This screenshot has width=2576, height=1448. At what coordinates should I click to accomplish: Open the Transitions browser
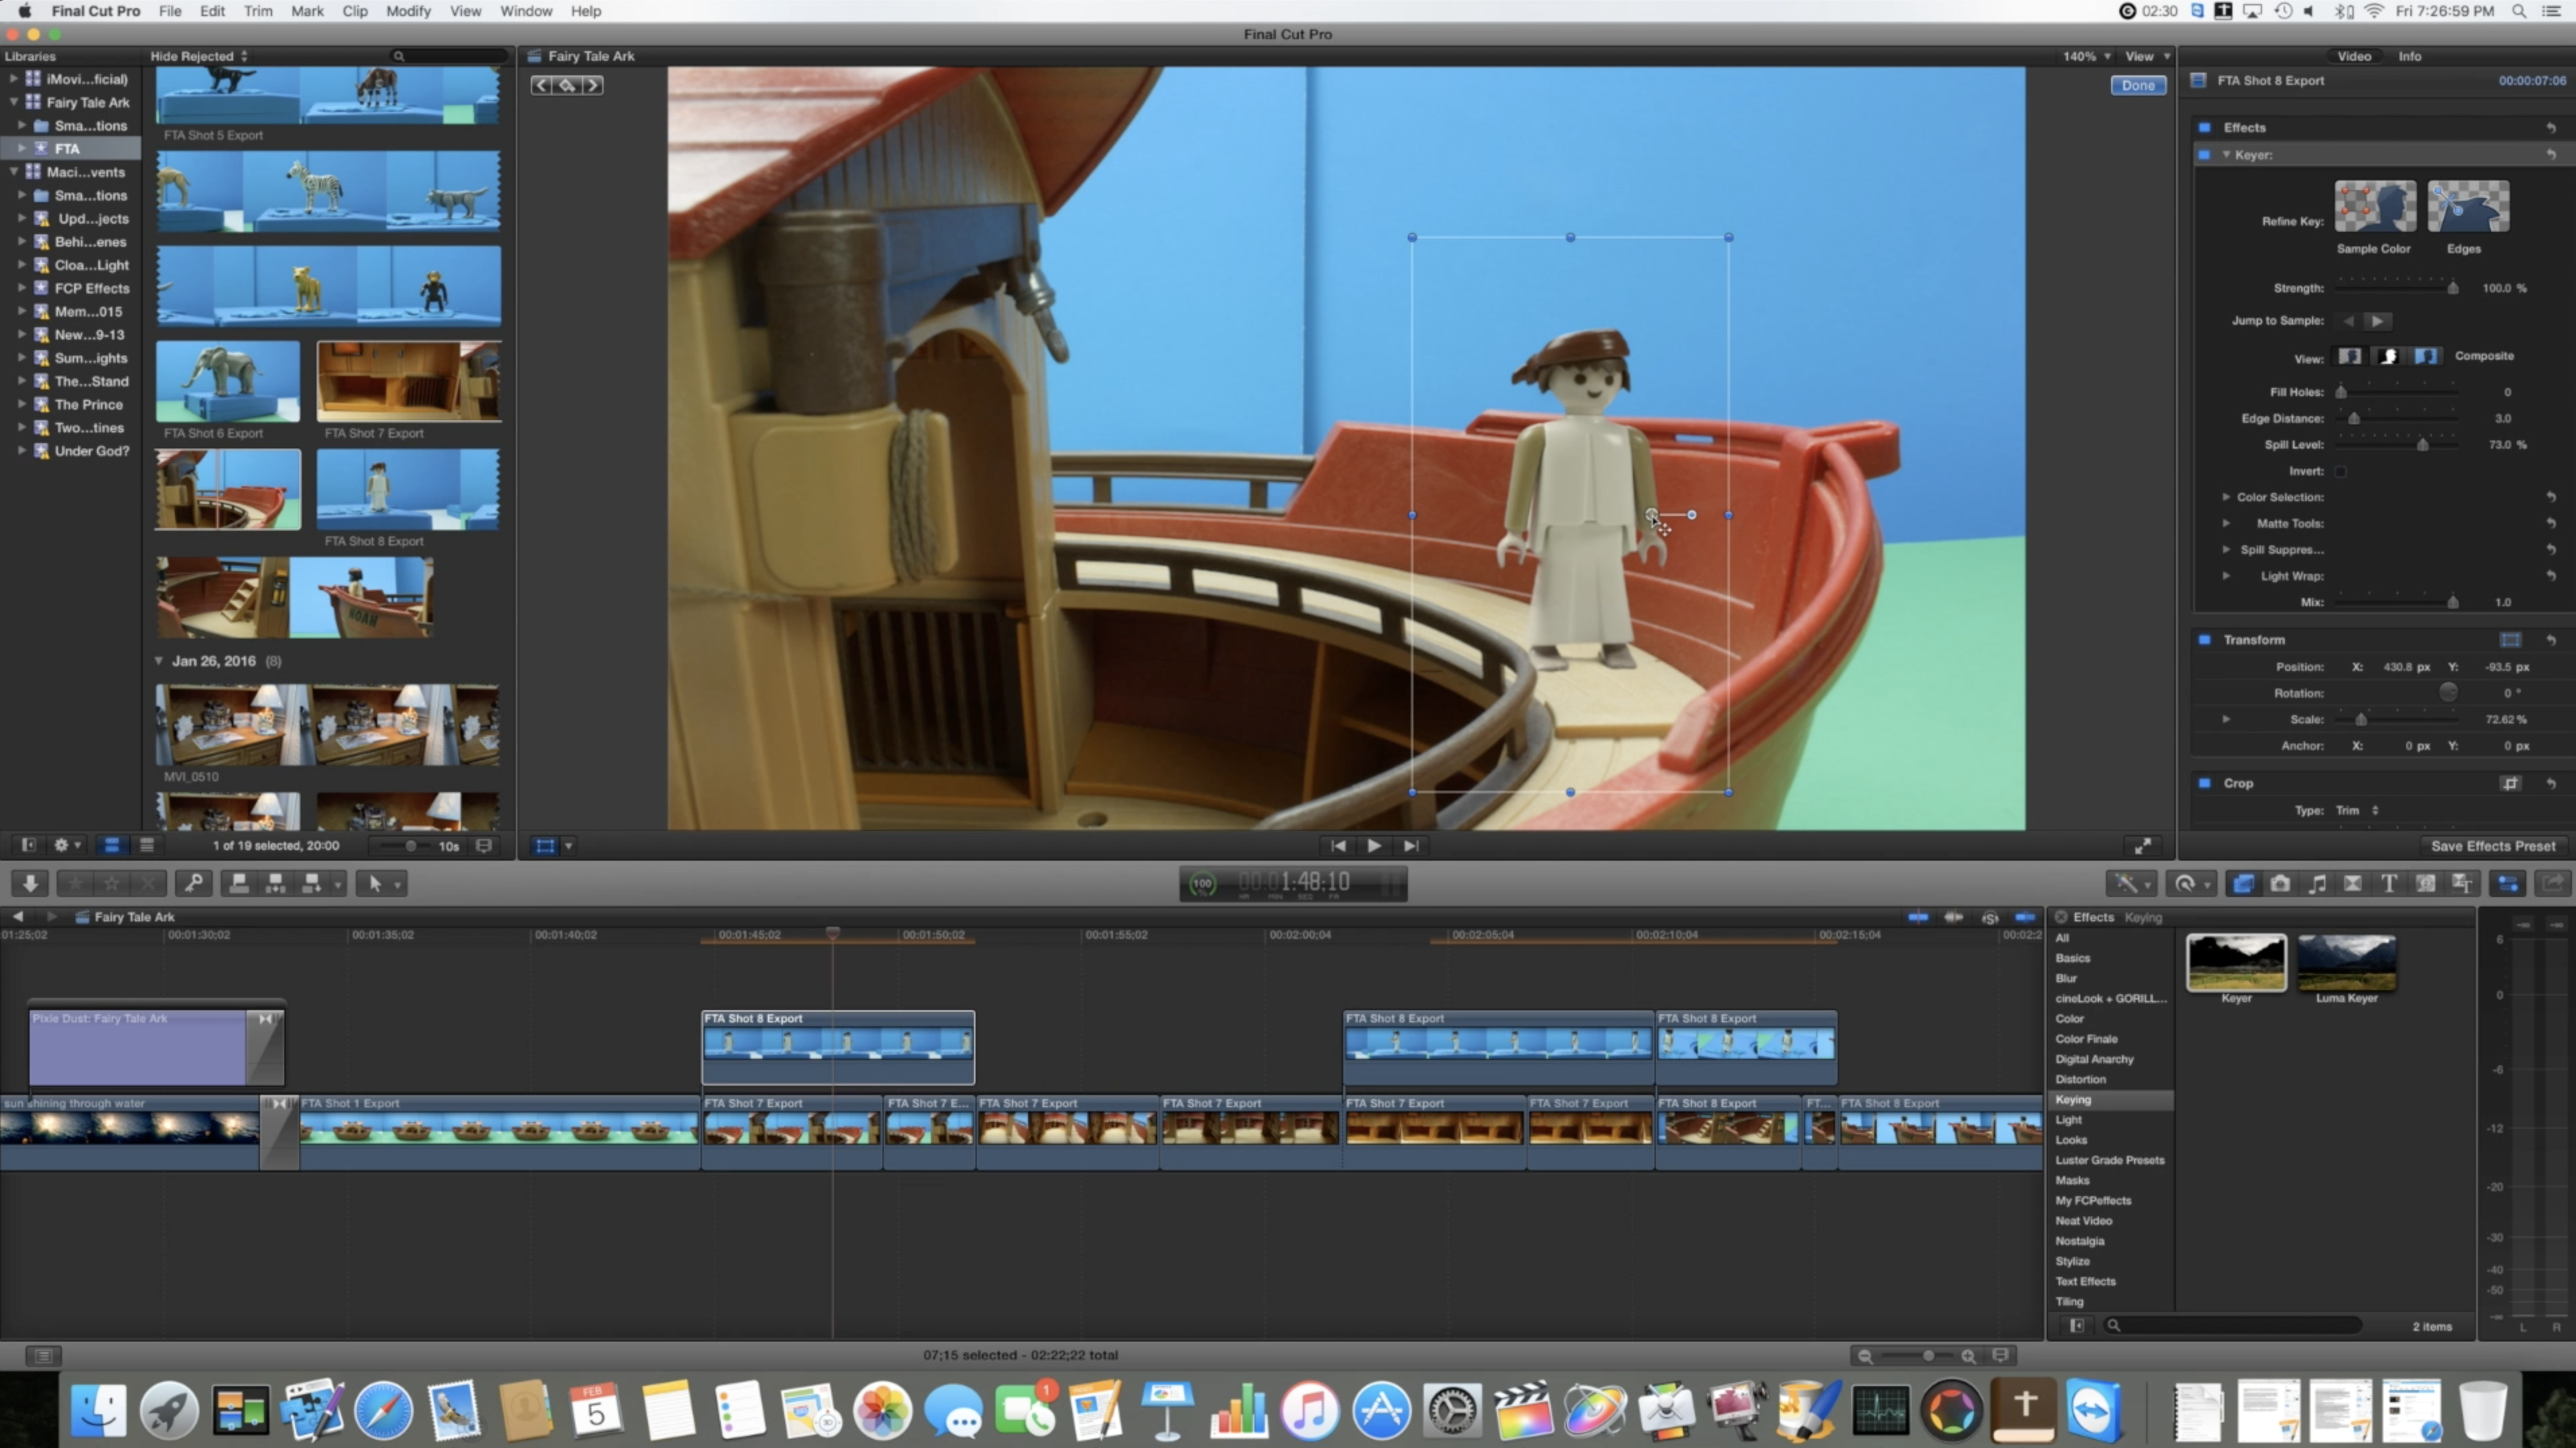2353,883
